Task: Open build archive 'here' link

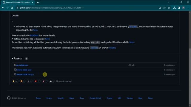Action: coord(132,42)
